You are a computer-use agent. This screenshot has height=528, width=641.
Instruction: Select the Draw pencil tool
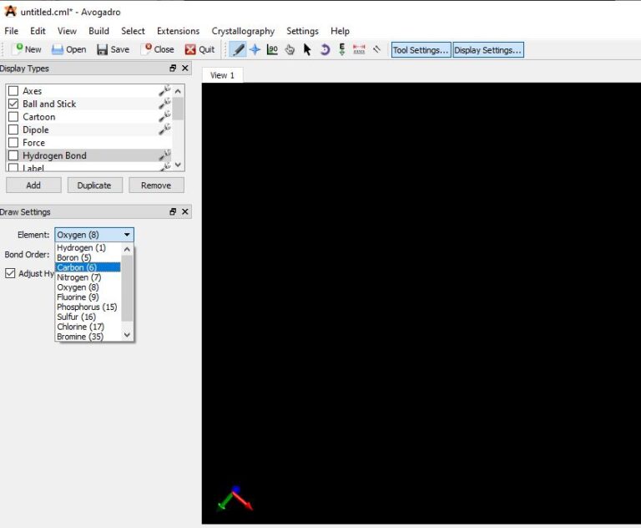(238, 49)
